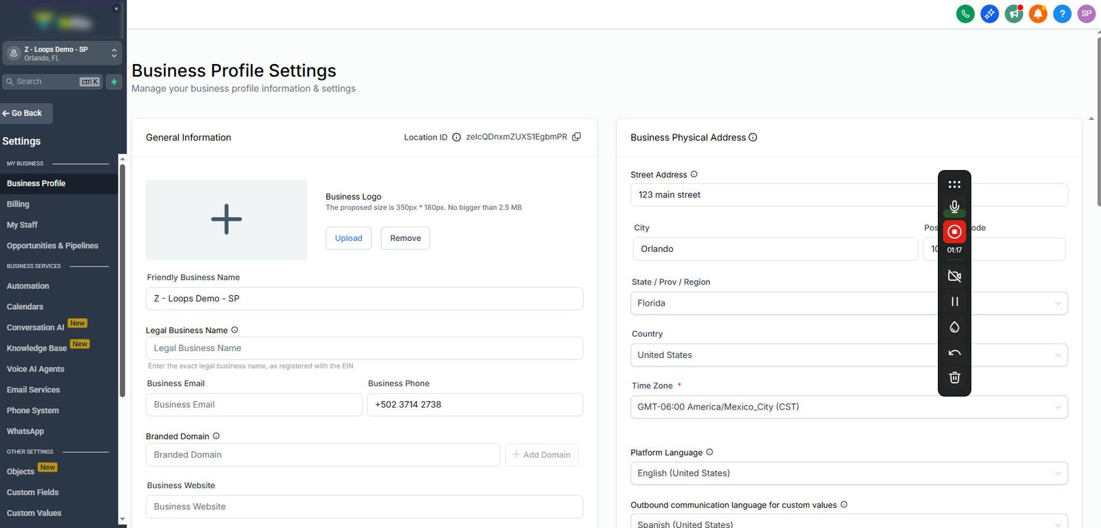Open the State / Prov / Region dropdown

[849, 303]
